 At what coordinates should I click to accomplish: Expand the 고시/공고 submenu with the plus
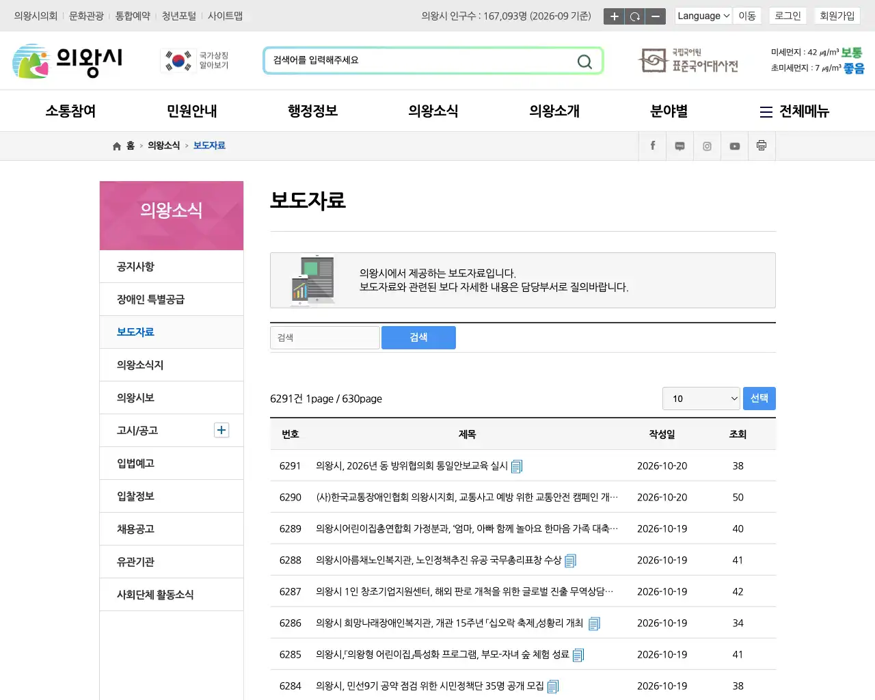(x=221, y=430)
